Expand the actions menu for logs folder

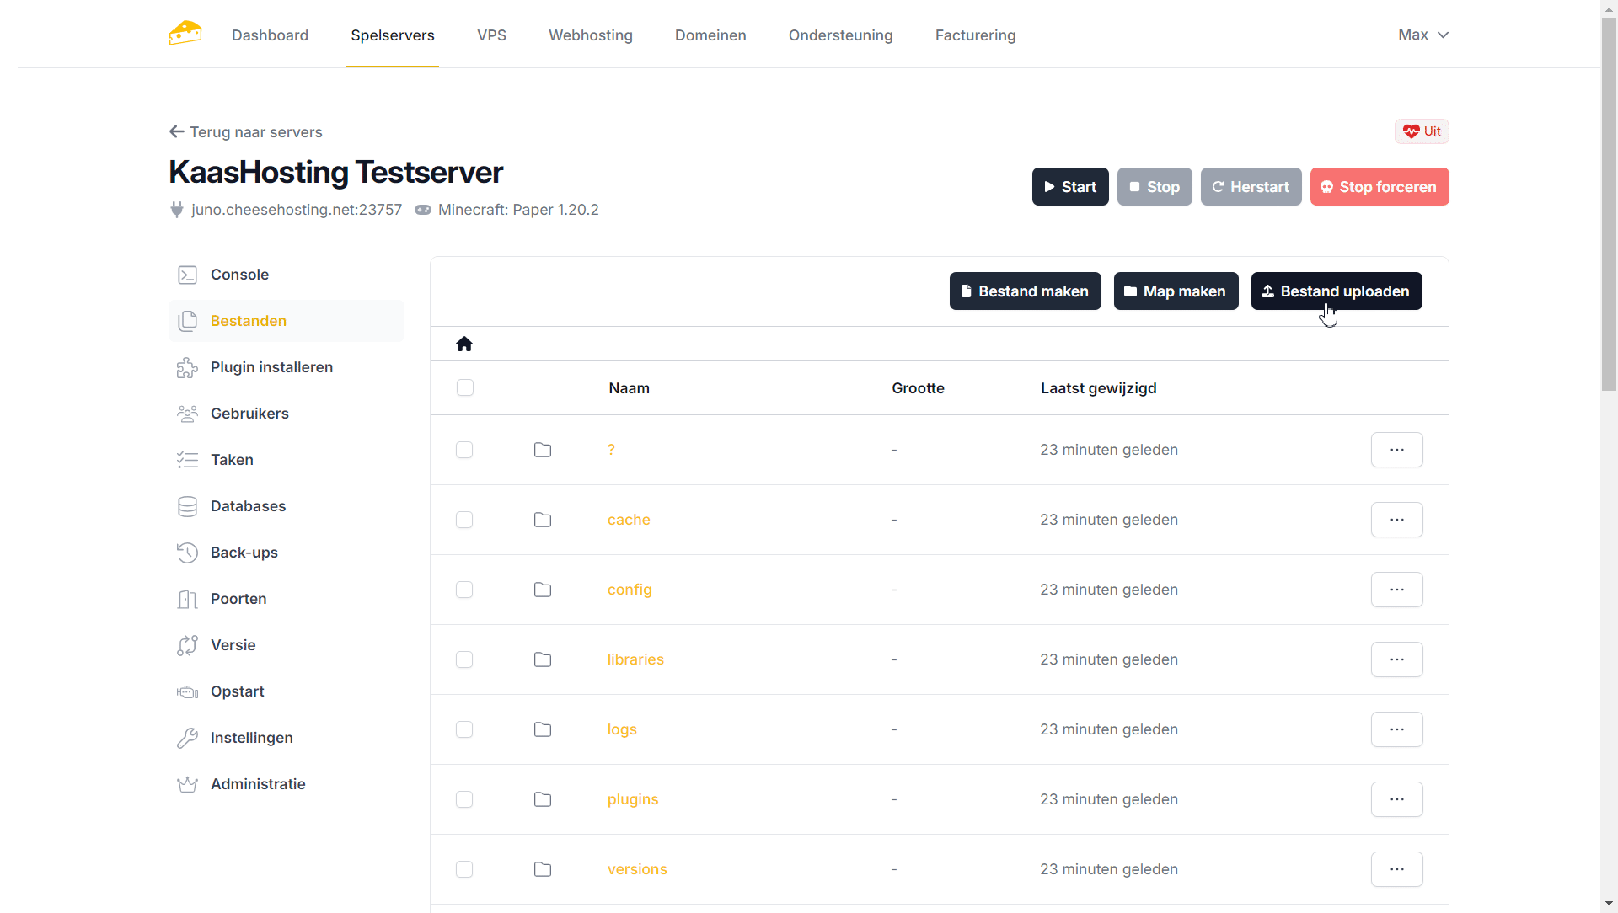[1396, 729]
